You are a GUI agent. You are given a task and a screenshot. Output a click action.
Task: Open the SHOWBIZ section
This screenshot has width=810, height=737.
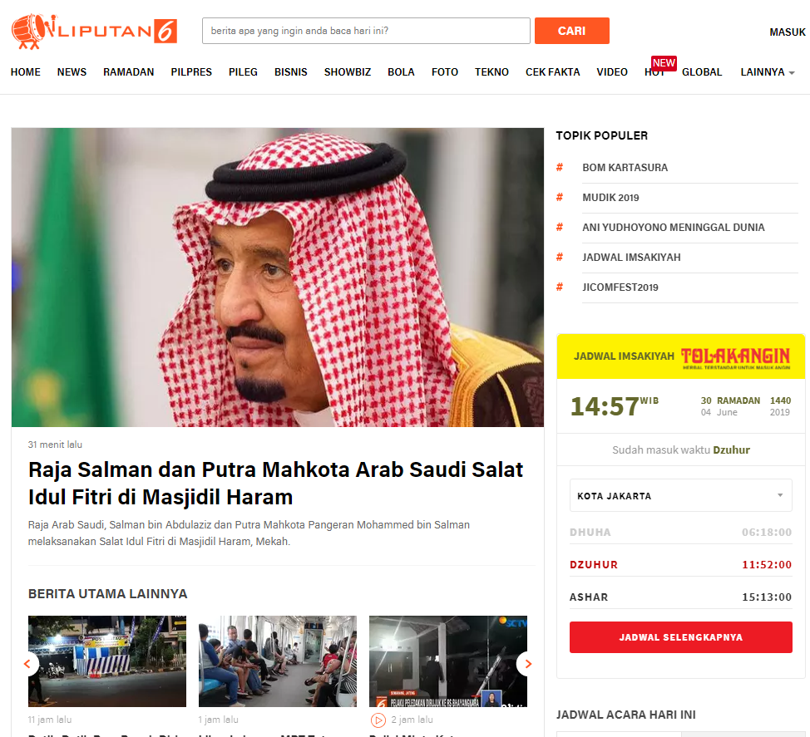pyautogui.click(x=348, y=72)
